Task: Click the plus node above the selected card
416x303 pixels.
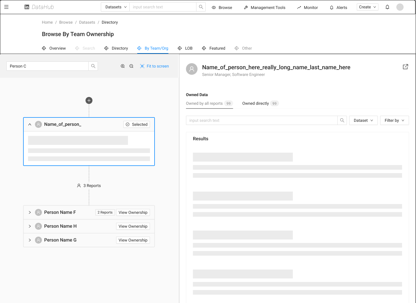Action: [89, 100]
